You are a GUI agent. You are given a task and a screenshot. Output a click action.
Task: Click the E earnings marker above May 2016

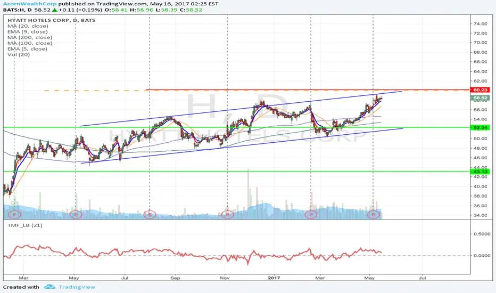coord(76,215)
